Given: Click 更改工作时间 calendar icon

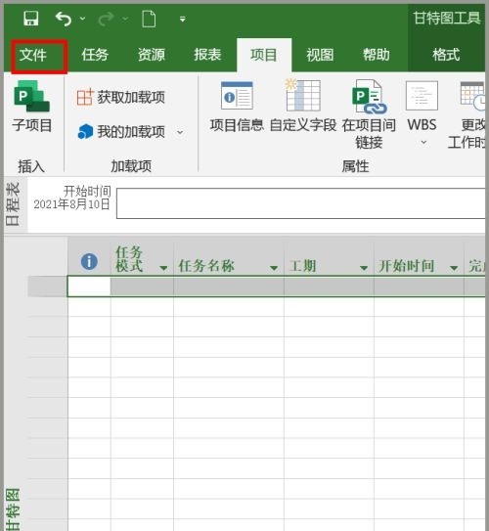Looking at the screenshot, I should coord(472,96).
